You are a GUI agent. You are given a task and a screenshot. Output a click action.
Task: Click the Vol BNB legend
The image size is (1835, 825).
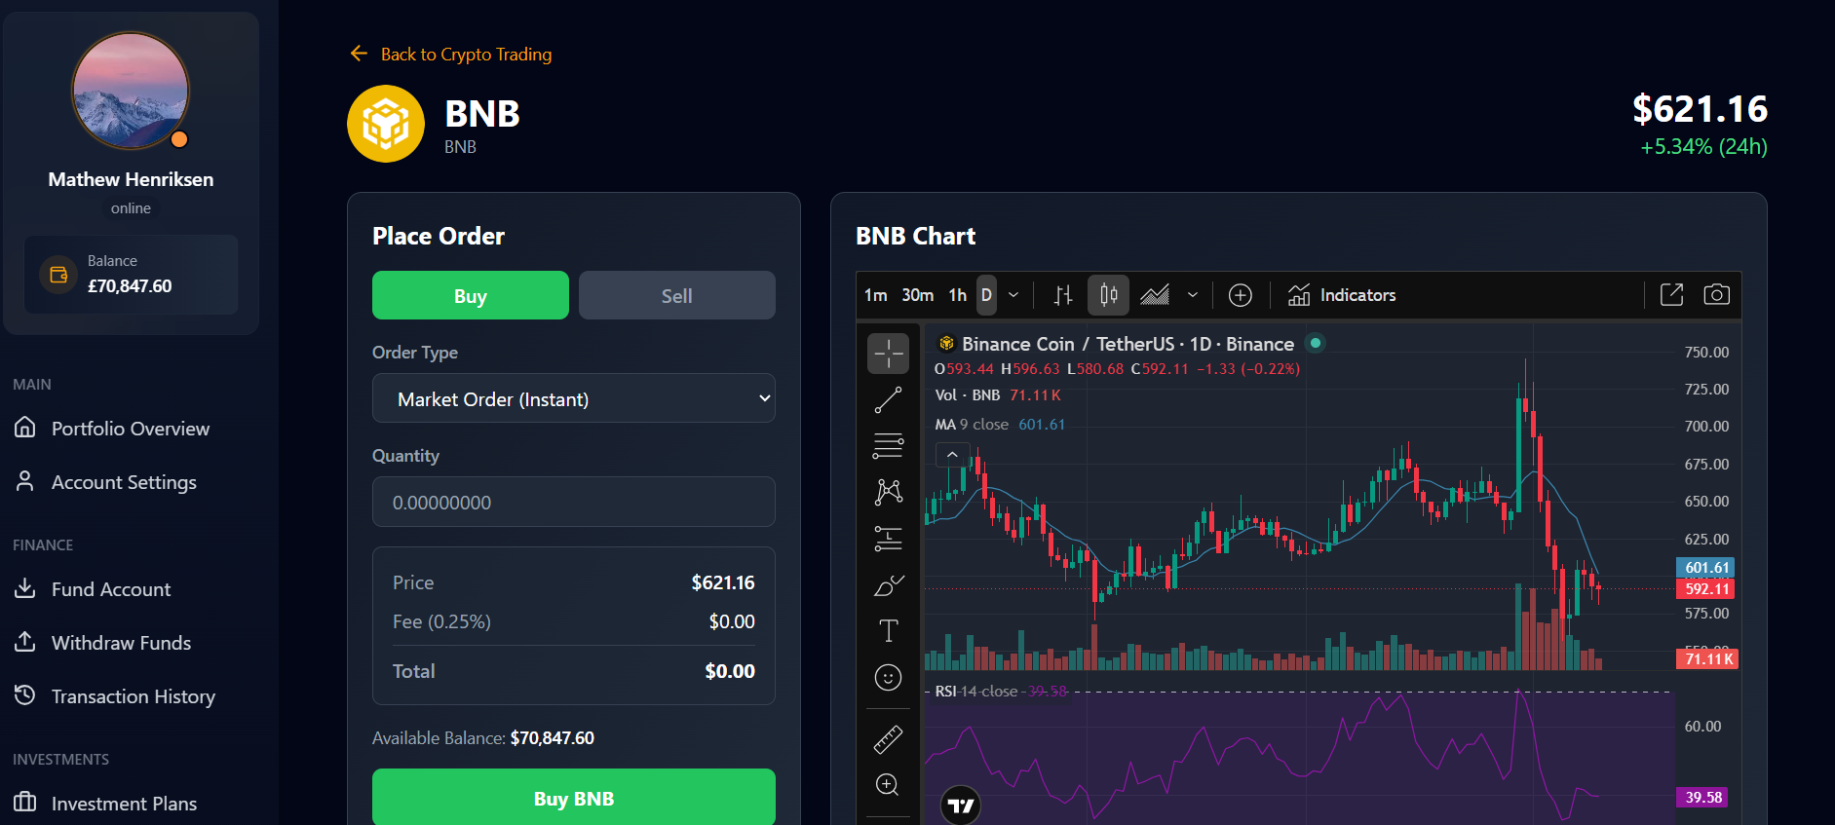(998, 395)
